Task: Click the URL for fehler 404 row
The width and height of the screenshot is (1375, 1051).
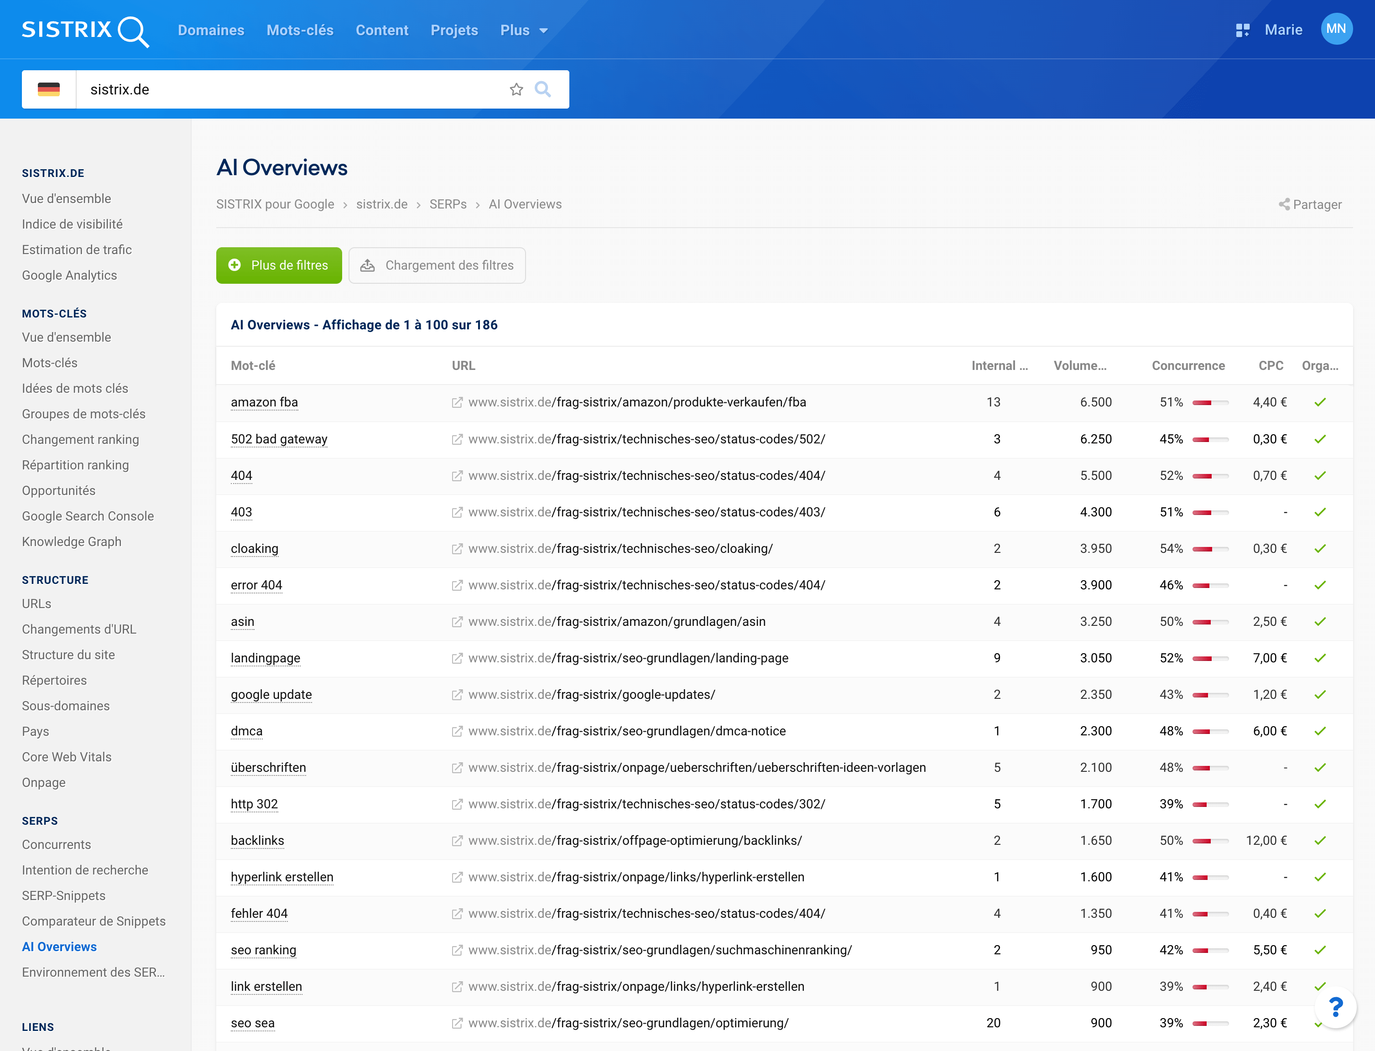Action: click(647, 914)
